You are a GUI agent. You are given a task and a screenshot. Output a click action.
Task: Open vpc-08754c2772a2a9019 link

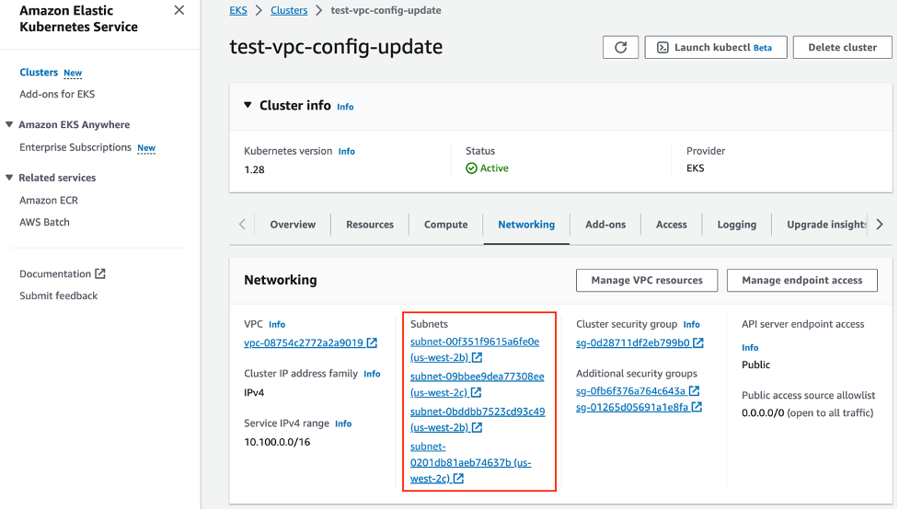[x=304, y=343]
